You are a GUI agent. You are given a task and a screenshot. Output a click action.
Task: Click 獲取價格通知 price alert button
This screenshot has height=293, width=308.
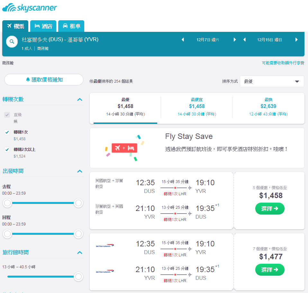pos(44,79)
